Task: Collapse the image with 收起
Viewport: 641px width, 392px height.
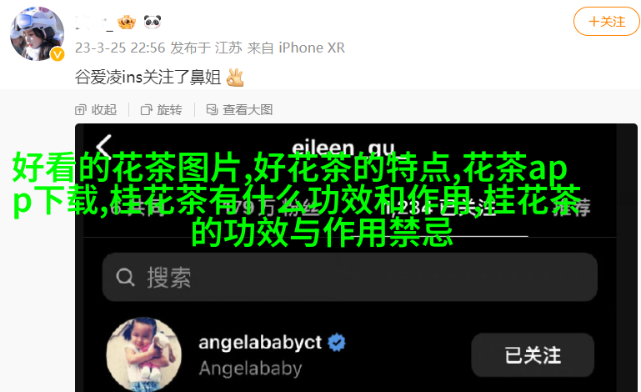Action: (96, 109)
